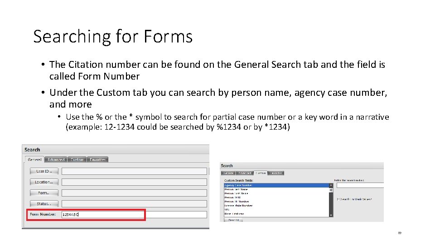435x244 pixels.
Task: Click the Enter the search value field
Action: pyautogui.click(x=360, y=185)
